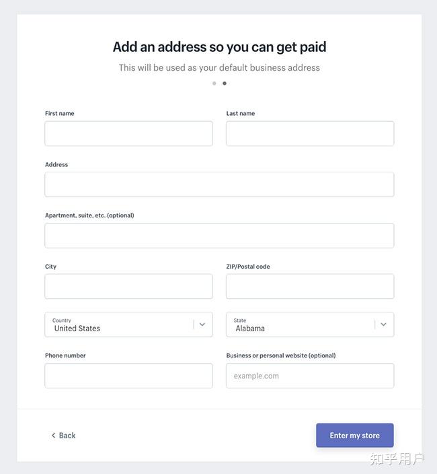Select the second step pagination dot

click(225, 83)
